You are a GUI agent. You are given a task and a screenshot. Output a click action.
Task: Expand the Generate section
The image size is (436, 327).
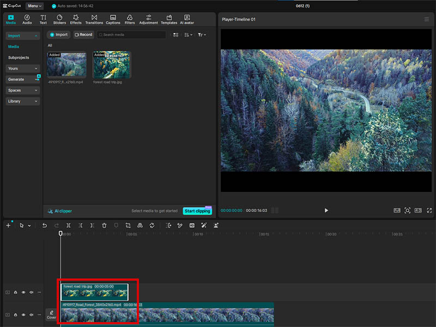tap(22, 80)
